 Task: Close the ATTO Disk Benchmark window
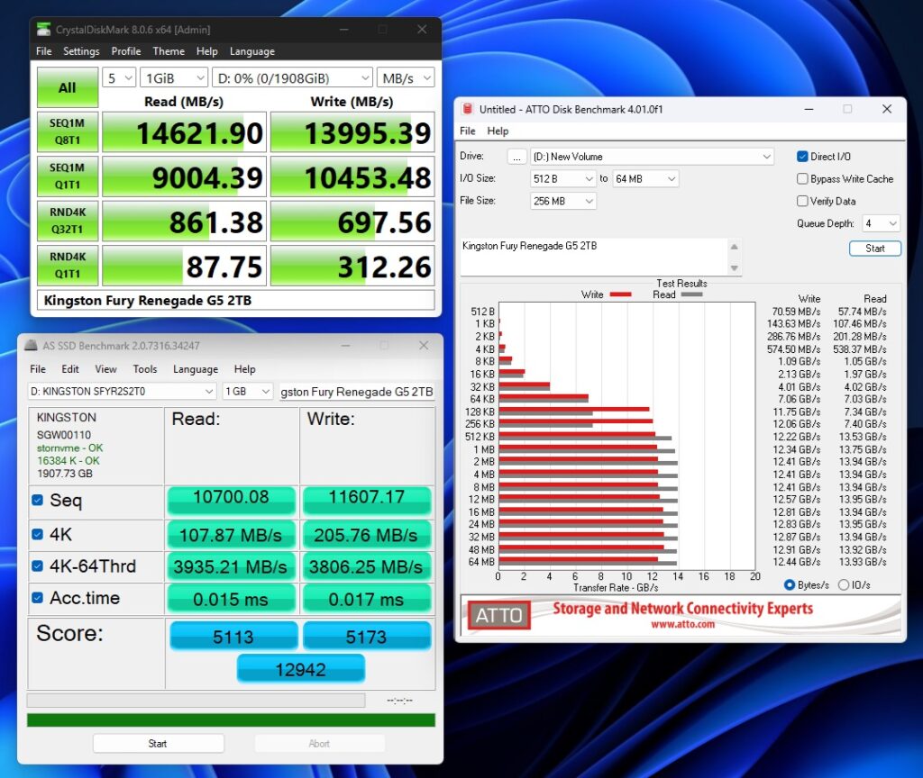click(887, 109)
